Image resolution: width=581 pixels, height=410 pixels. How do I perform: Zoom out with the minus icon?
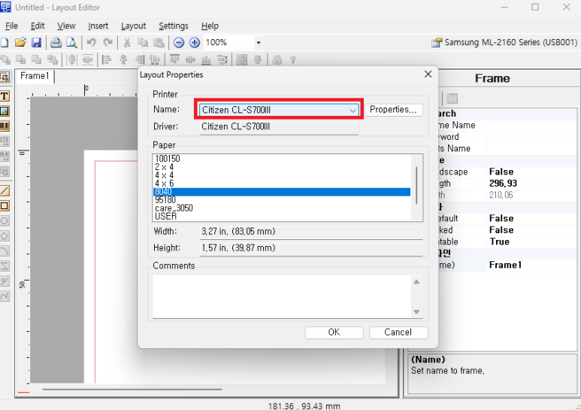[179, 43]
